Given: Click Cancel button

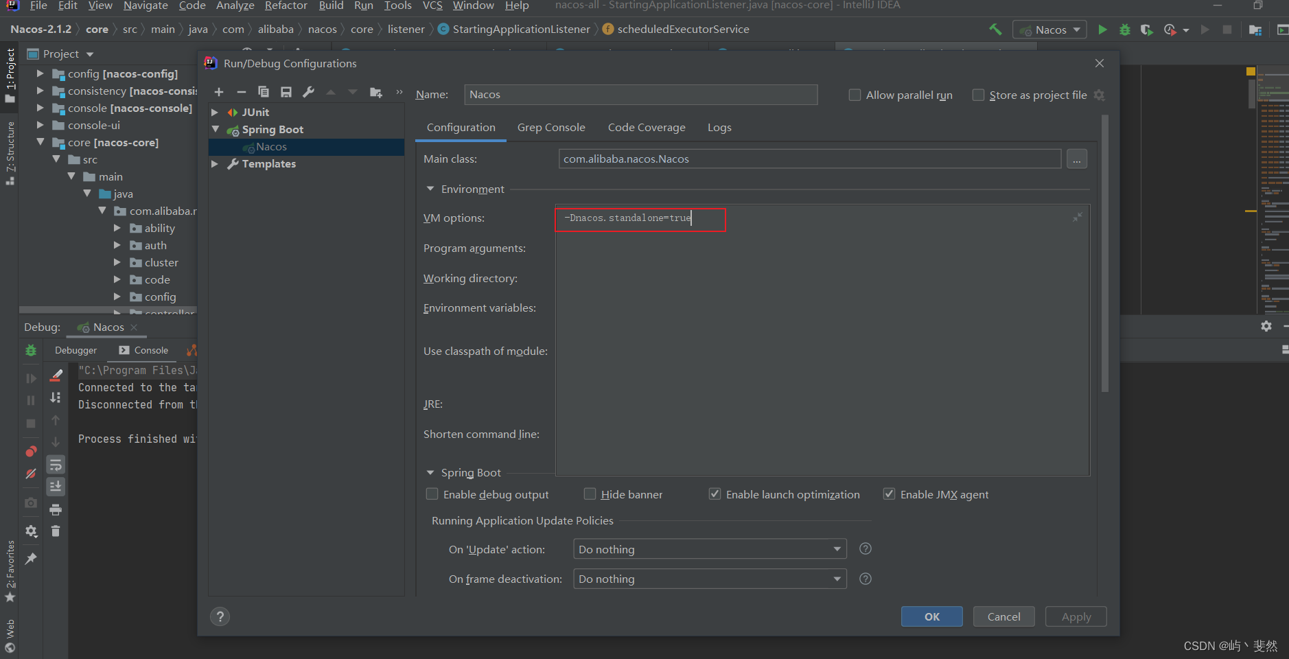Looking at the screenshot, I should click(x=1004, y=616).
